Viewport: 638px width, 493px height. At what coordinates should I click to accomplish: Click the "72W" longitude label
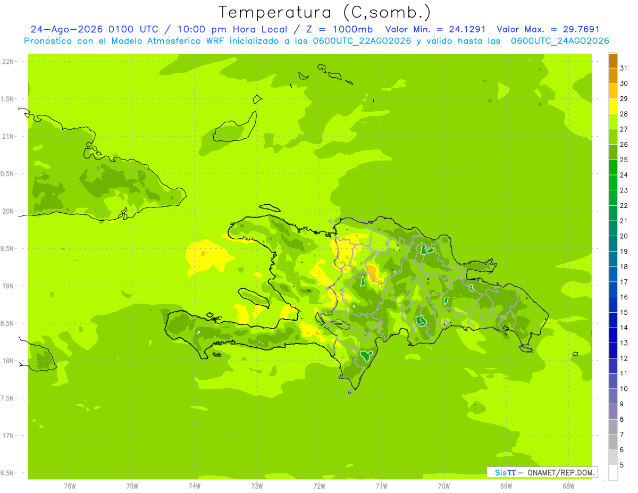[319, 486]
